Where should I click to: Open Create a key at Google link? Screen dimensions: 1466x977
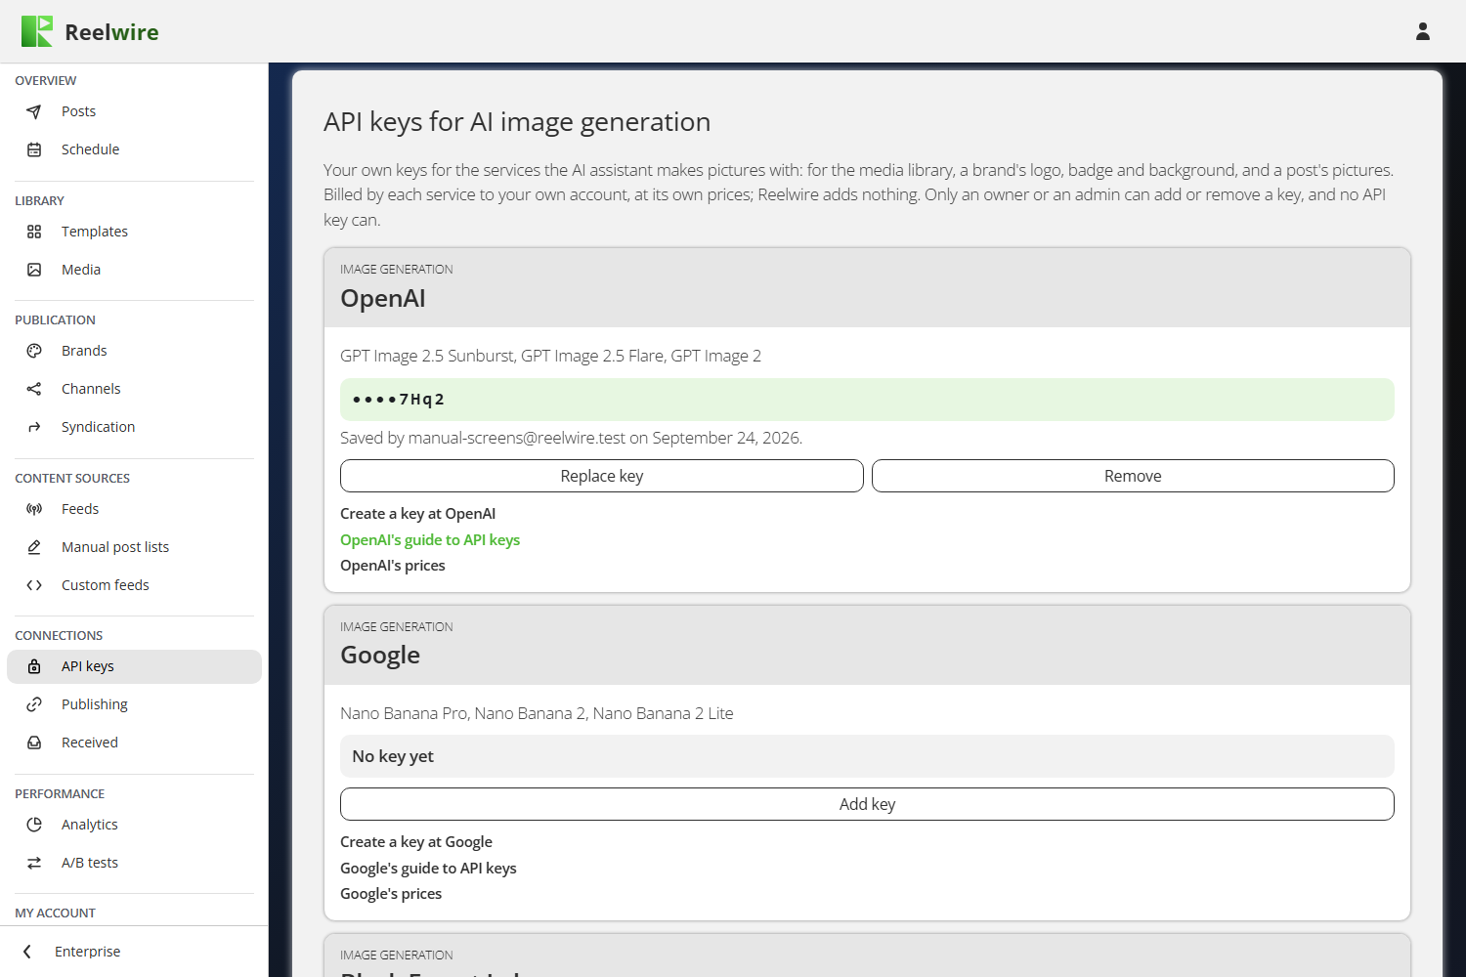[x=416, y=842]
